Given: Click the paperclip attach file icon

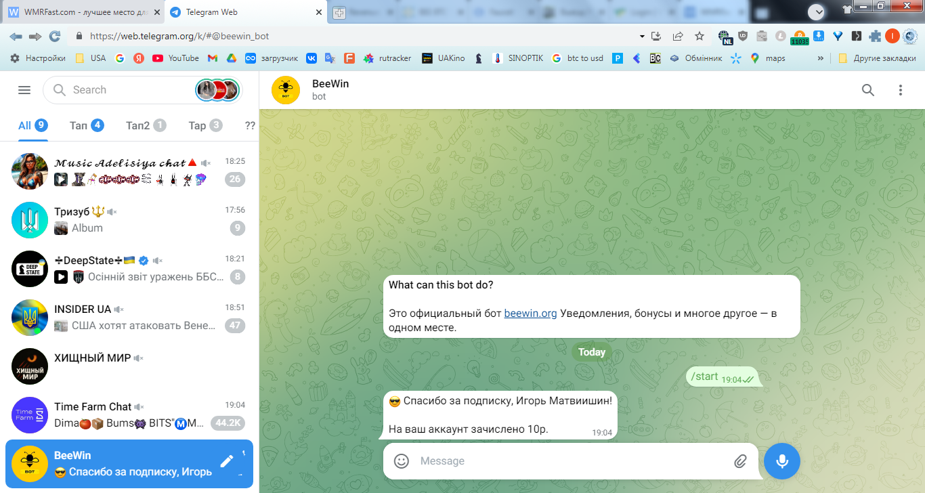Looking at the screenshot, I should point(740,461).
